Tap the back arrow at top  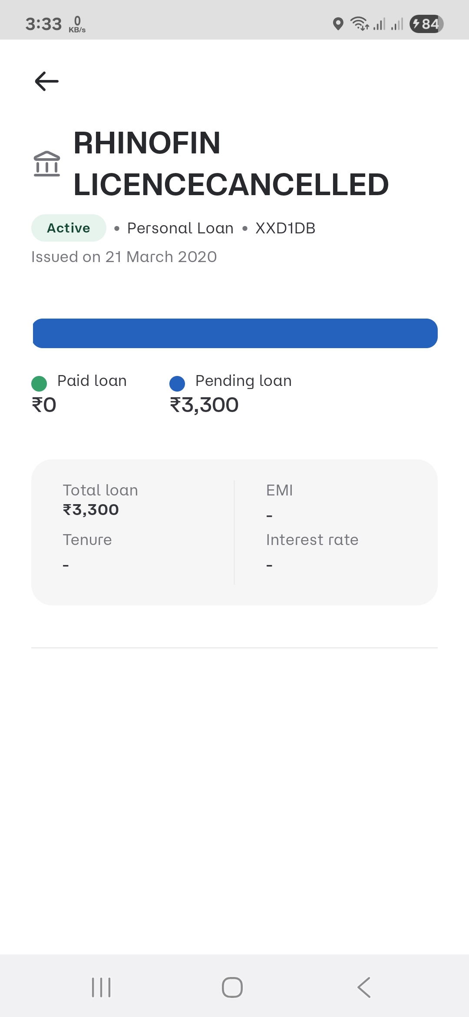pos(46,81)
